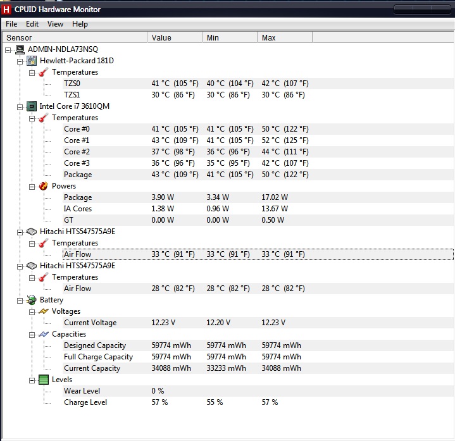Collapse the Intel Core i7 3610QM node
The image size is (455, 441).
[x=20, y=107]
